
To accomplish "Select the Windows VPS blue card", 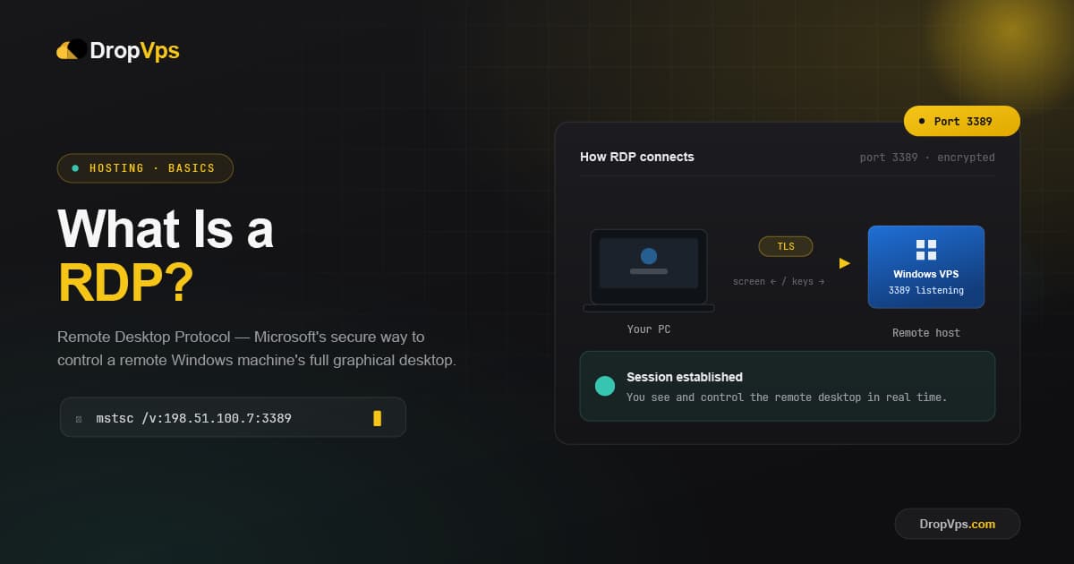I will coord(926,267).
